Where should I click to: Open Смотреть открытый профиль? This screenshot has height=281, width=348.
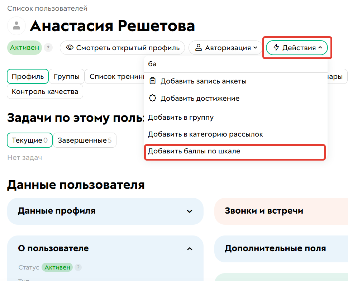coord(122,47)
